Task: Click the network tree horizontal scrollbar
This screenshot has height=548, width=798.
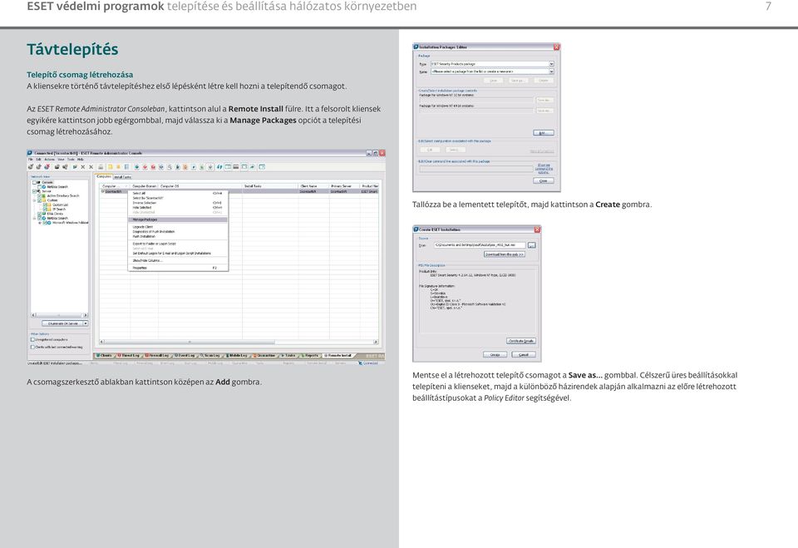Action: click(60, 315)
